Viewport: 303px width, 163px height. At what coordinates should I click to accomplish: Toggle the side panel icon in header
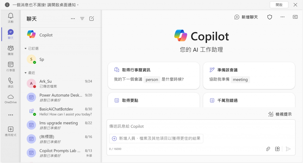tap(295, 17)
